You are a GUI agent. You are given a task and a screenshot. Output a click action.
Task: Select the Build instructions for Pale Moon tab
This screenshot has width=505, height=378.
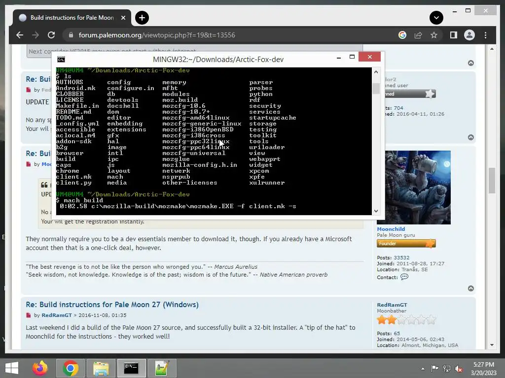click(72, 18)
